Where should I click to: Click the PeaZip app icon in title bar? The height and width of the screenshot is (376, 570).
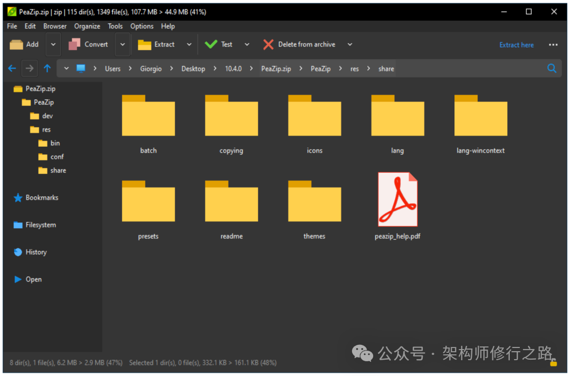pyautogui.click(x=12, y=12)
